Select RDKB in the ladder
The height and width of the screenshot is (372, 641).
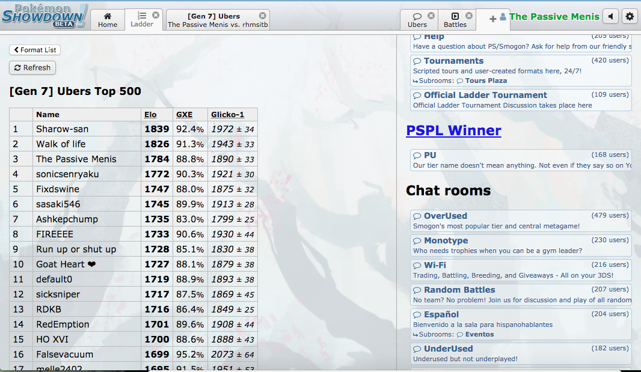coord(49,309)
